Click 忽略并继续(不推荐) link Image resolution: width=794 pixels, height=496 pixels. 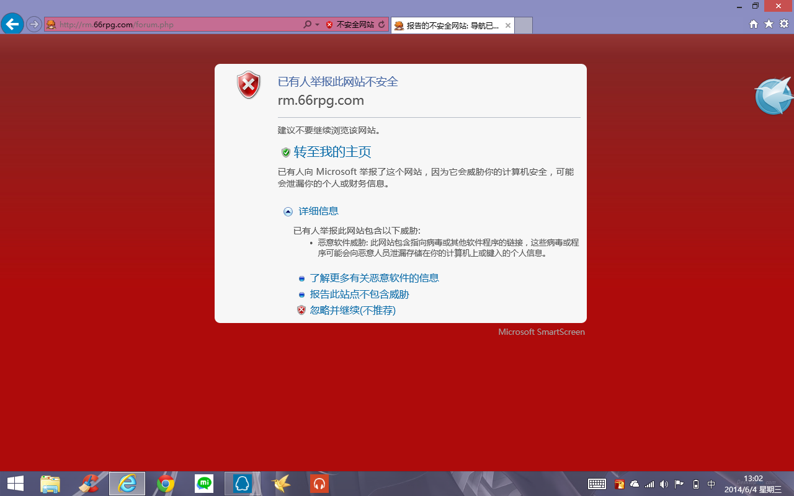(x=353, y=311)
